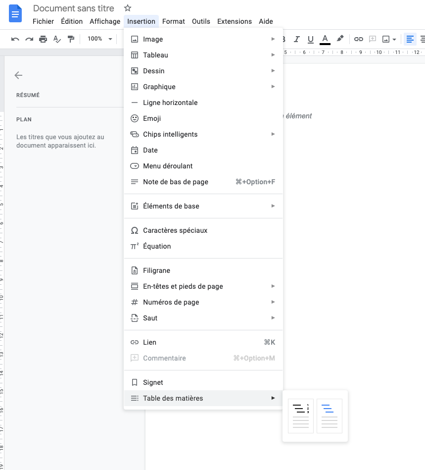This screenshot has width=425, height=470.
Task: Insert a Ligne horizontale
Action: (x=203, y=103)
